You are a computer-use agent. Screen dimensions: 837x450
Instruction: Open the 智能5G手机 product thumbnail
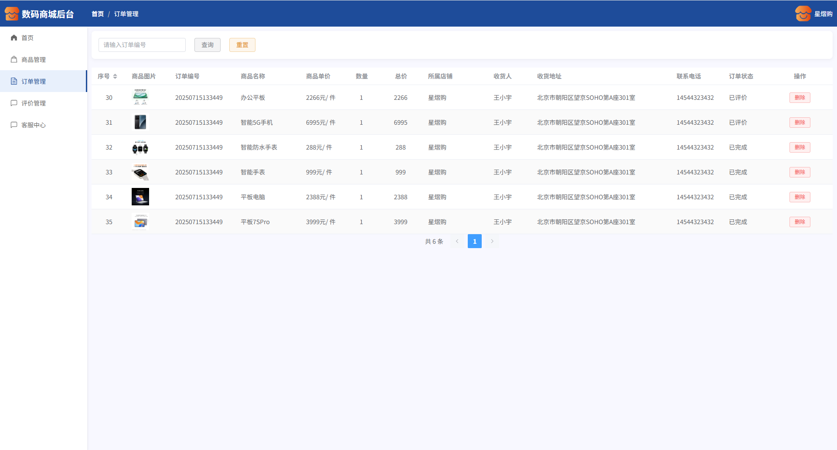(140, 123)
